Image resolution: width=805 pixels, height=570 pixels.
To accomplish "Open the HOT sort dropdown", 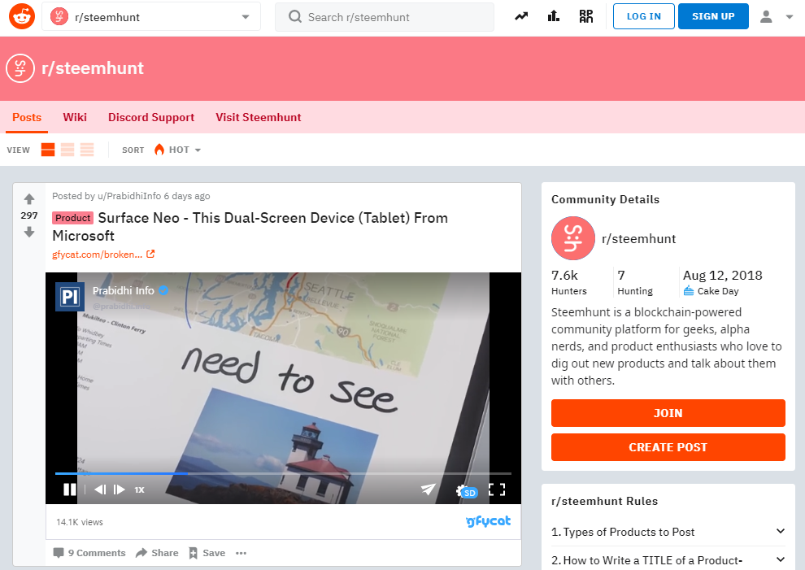I will coord(177,150).
